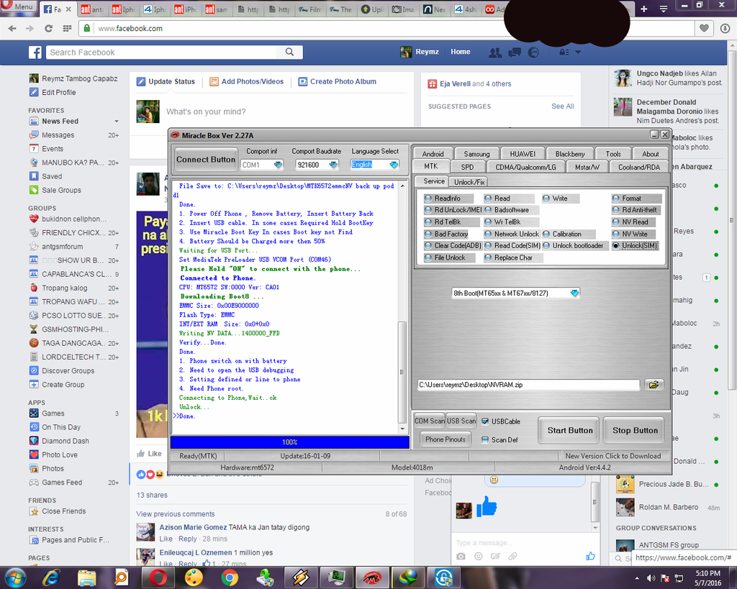
Task: Toggle the Scan Def checkbox
Action: [485, 440]
